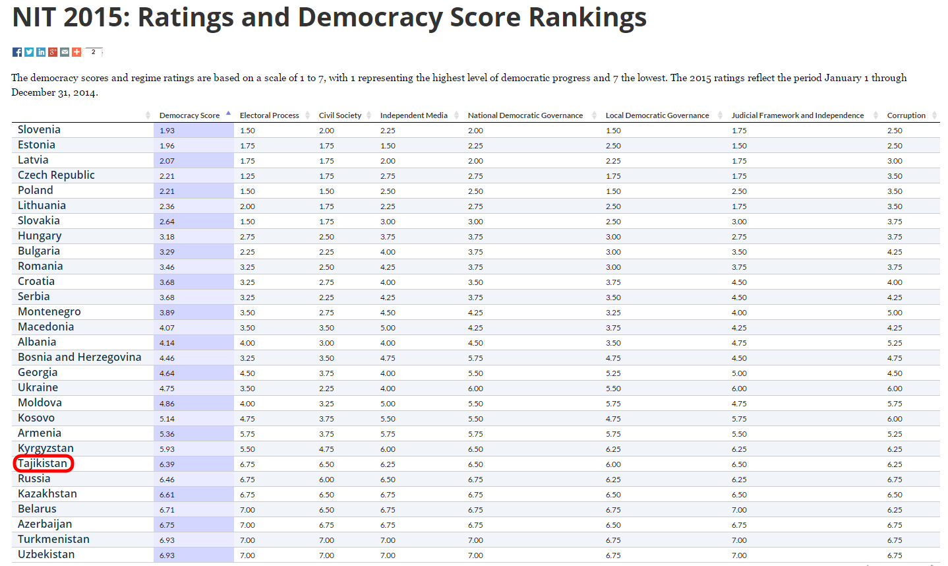Open the Slovenia country link
Viewport: 948px width, 566px height.
[x=39, y=129]
